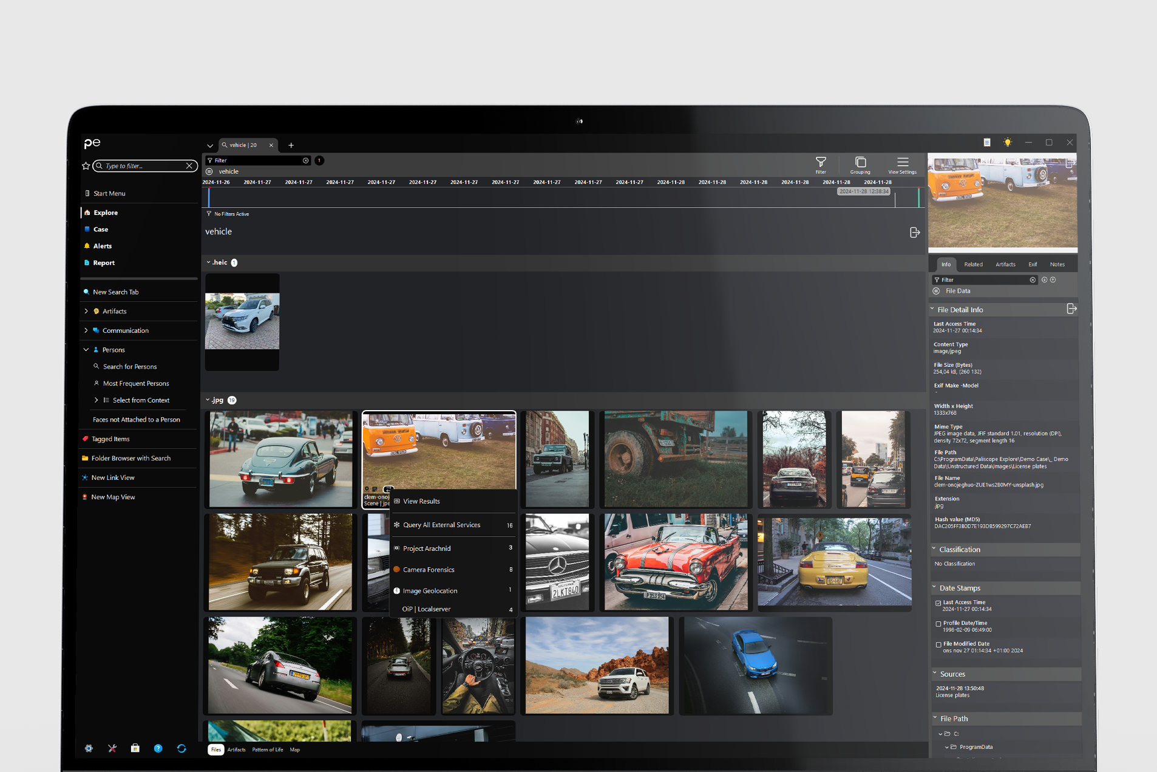This screenshot has height=772, width=1157.
Task: Collapse the Persons section
Action: 86,350
